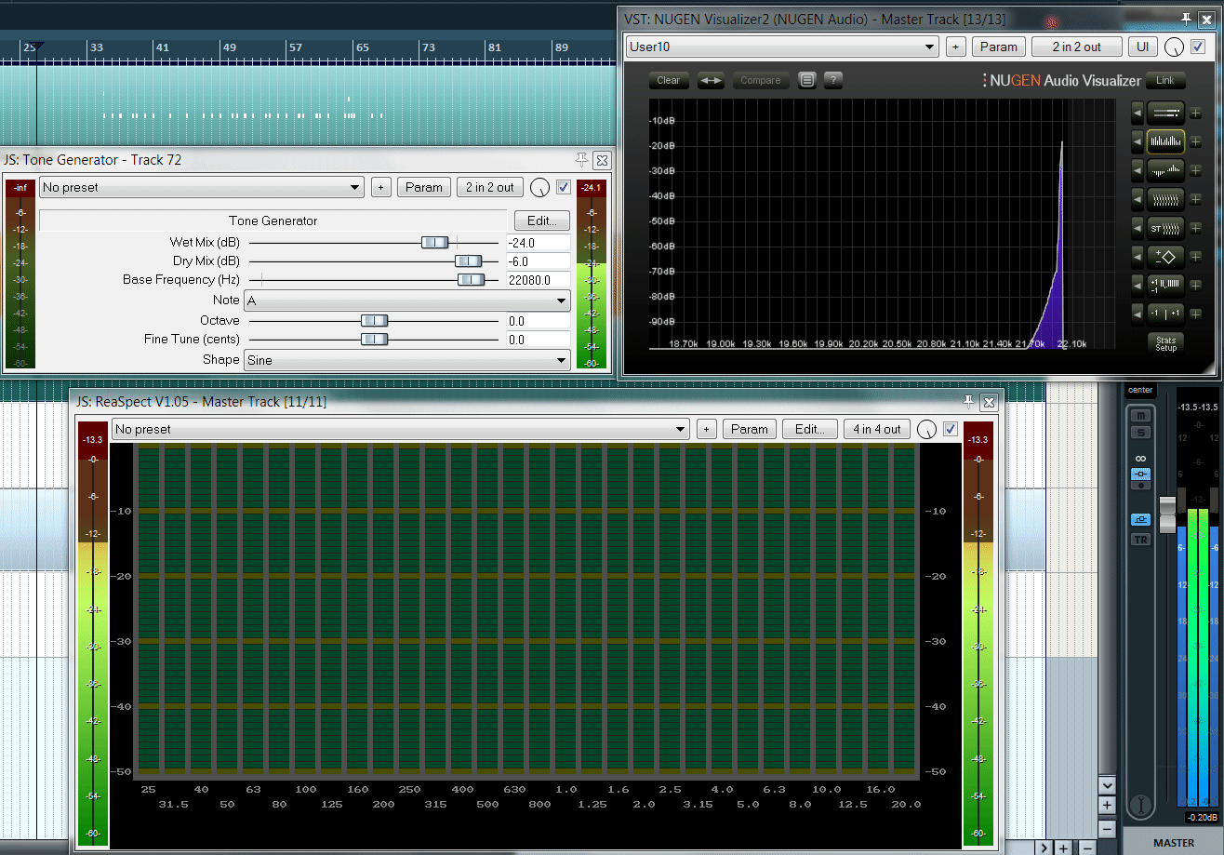
Task: Click the double-arrow swap icon in Visualizer
Action: tap(712, 80)
